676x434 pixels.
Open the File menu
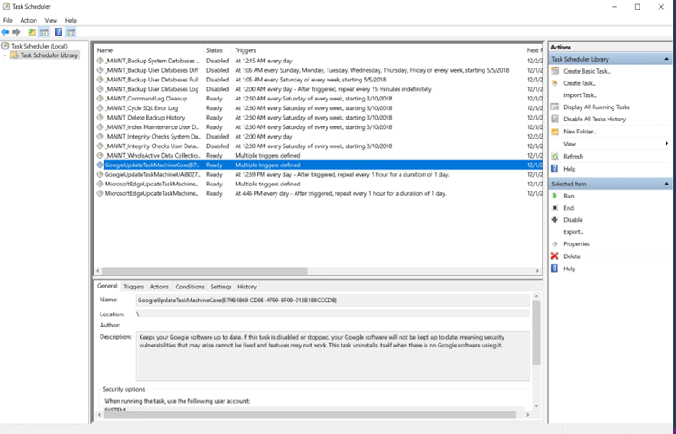[x=8, y=20]
